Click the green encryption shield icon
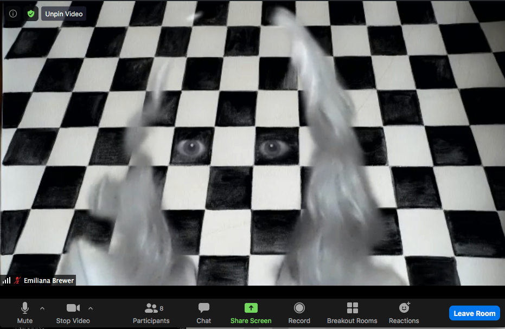This screenshot has height=329, width=505. click(31, 14)
